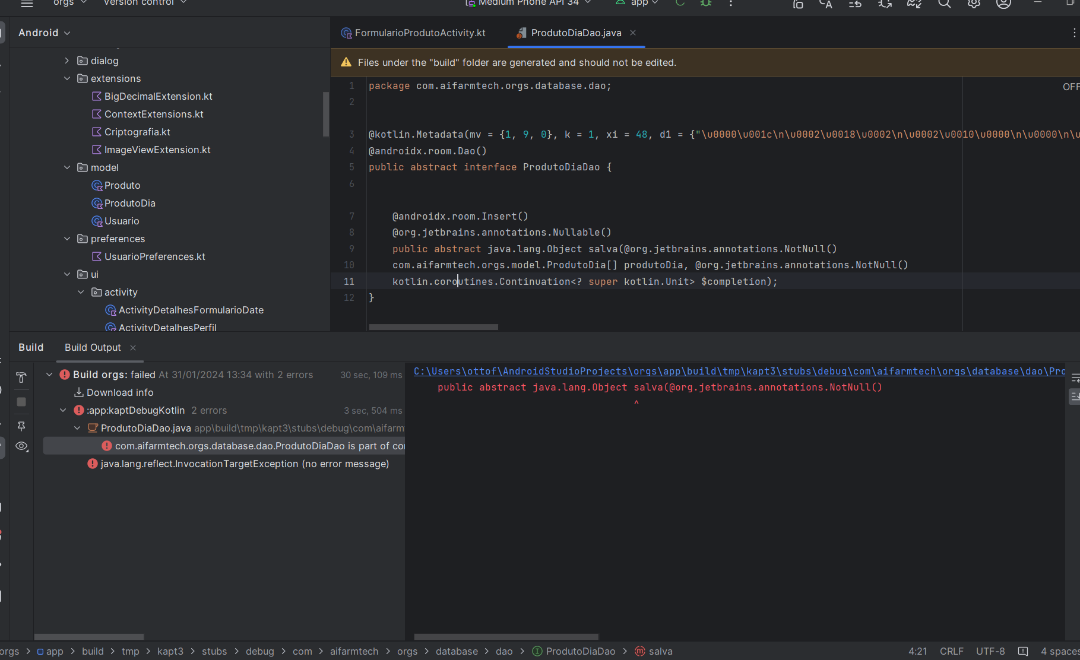Collapse the model folder

click(x=67, y=167)
